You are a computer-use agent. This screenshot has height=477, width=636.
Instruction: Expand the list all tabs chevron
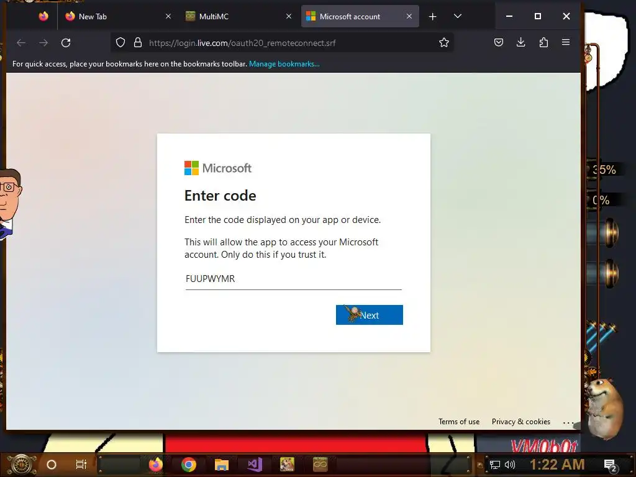click(458, 16)
